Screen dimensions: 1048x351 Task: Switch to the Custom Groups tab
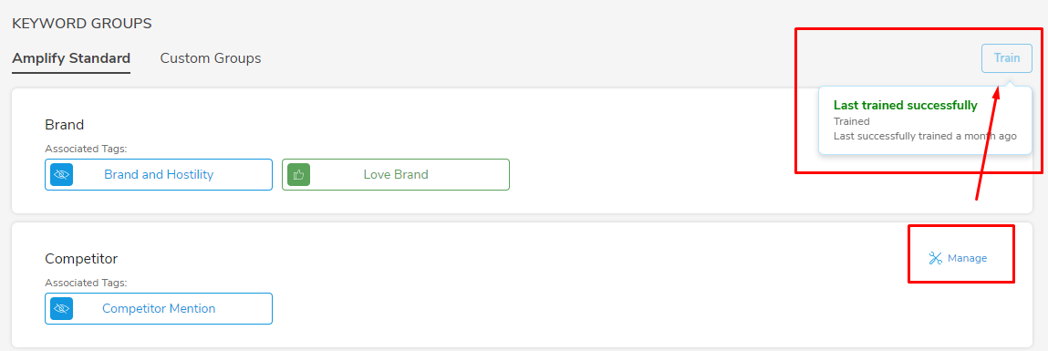(211, 58)
